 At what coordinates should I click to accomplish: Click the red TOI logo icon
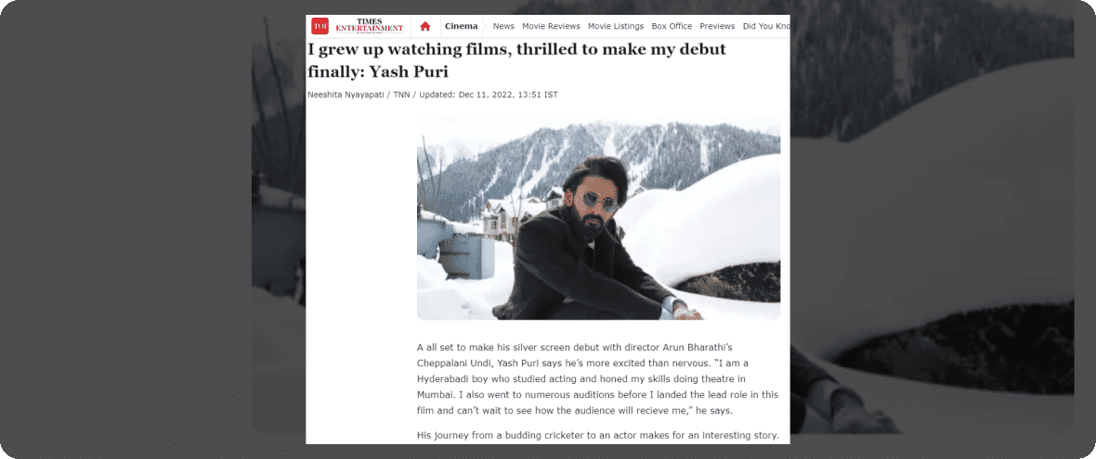[320, 26]
